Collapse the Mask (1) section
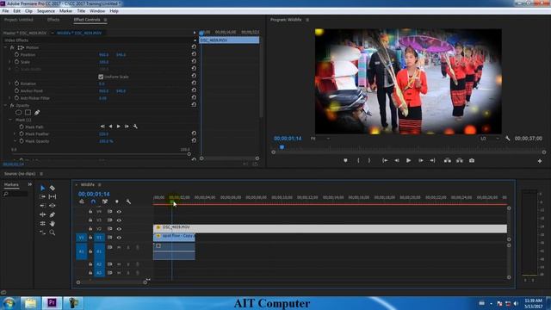This screenshot has height=310, width=551. pos(10,120)
